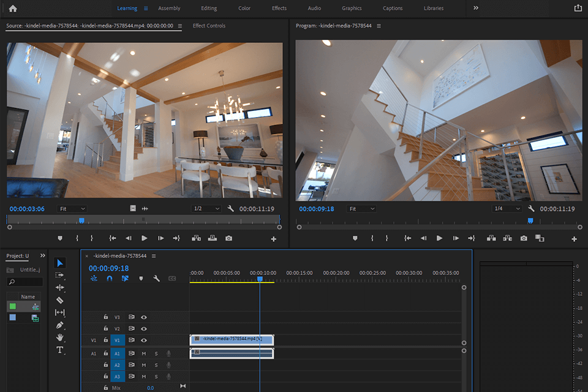Add marker in the timeline panel
This screenshot has width=588, height=392.
[x=141, y=278]
